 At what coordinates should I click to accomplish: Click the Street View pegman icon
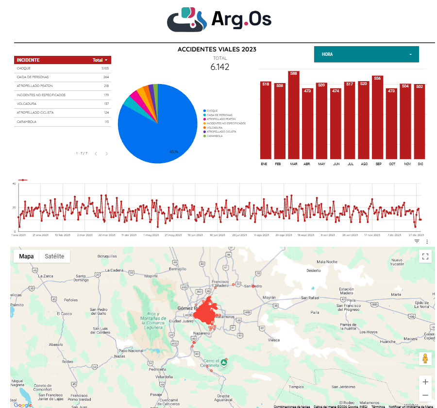coord(425,358)
